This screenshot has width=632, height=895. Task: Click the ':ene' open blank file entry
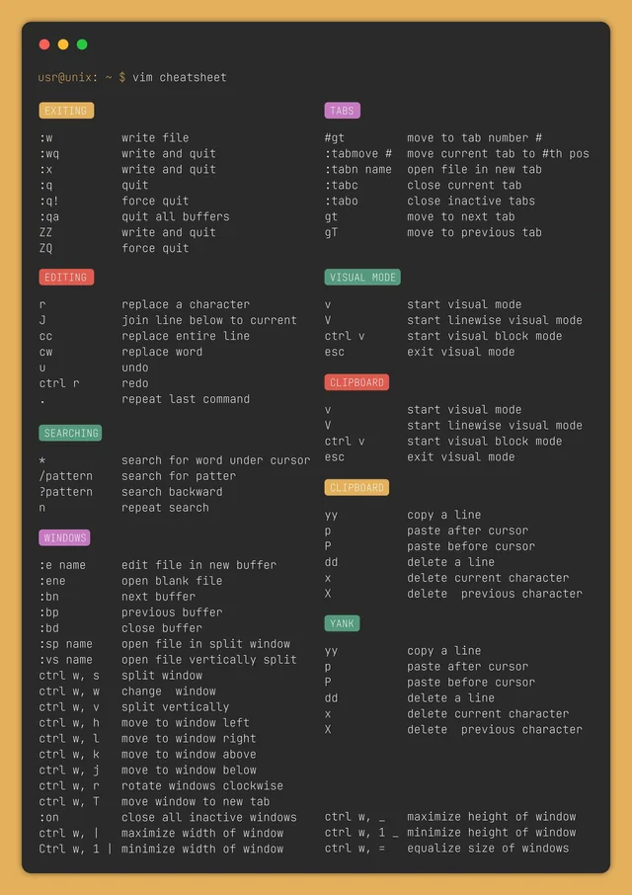(x=52, y=581)
